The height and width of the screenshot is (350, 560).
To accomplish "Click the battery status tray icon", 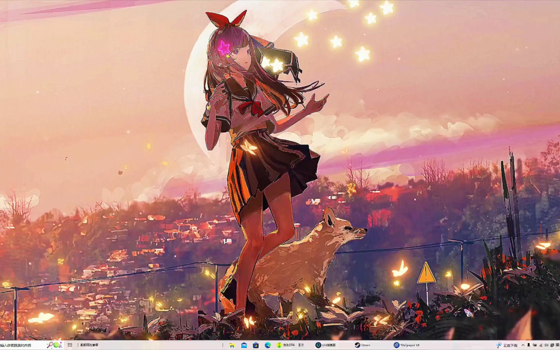I will click(x=534, y=345).
